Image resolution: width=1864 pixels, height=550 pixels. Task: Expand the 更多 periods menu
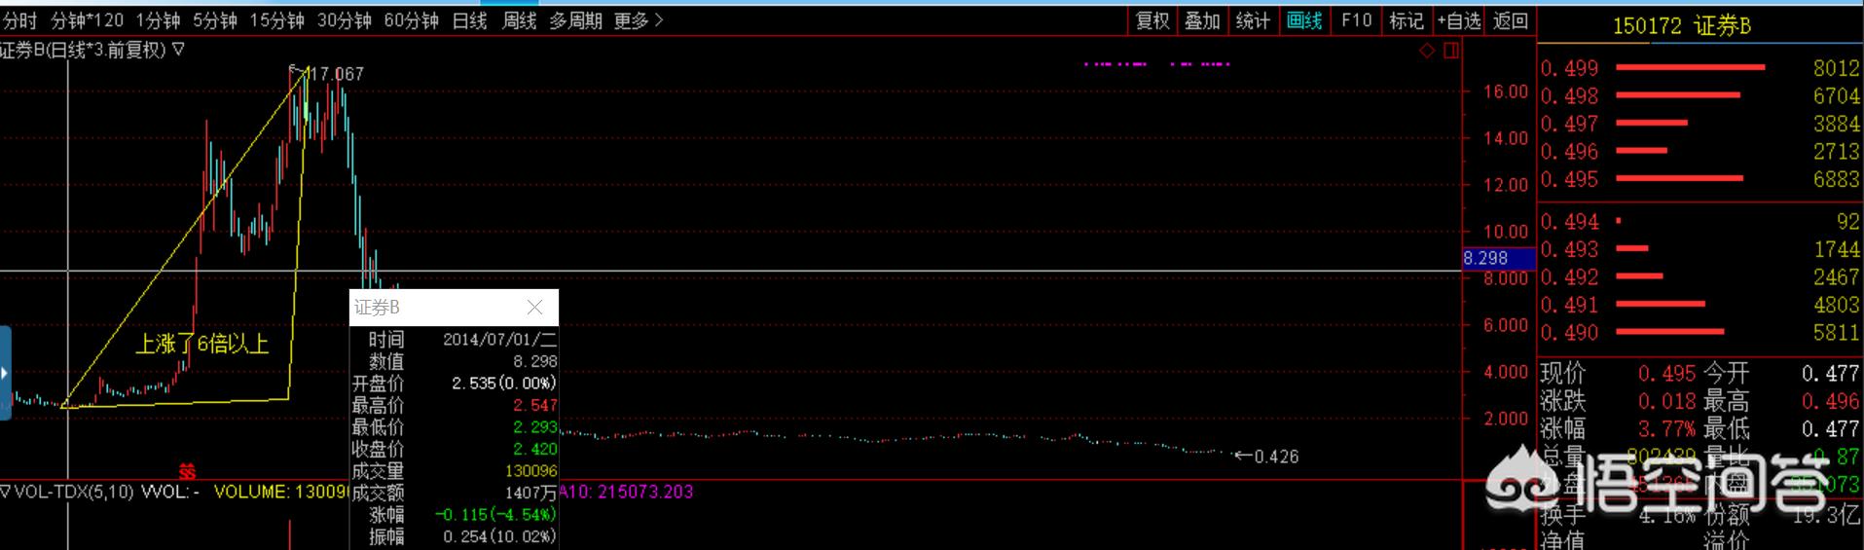click(x=639, y=20)
